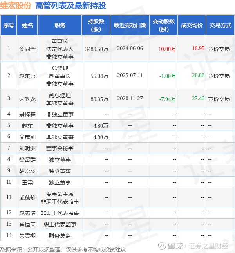The height and width of the screenshot is (253, 235).
Task: Select the name 樊留群
Action: click(x=27, y=159)
